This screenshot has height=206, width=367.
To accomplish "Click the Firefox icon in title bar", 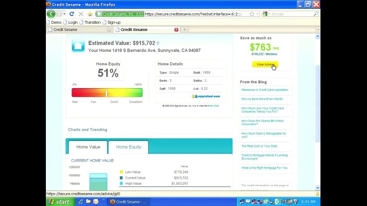I will pyautogui.click(x=49, y=4).
